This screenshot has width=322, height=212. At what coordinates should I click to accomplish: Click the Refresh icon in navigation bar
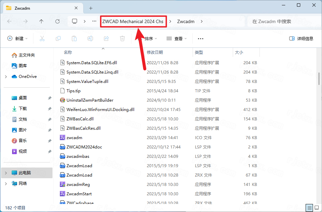[x=57, y=21]
